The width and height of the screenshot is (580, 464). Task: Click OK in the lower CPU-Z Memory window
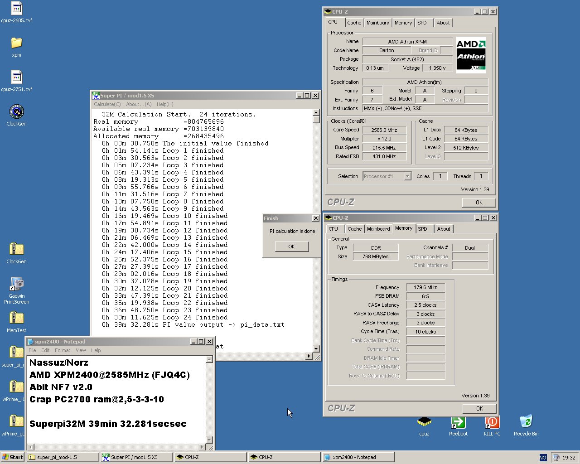[x=479, y=409]
